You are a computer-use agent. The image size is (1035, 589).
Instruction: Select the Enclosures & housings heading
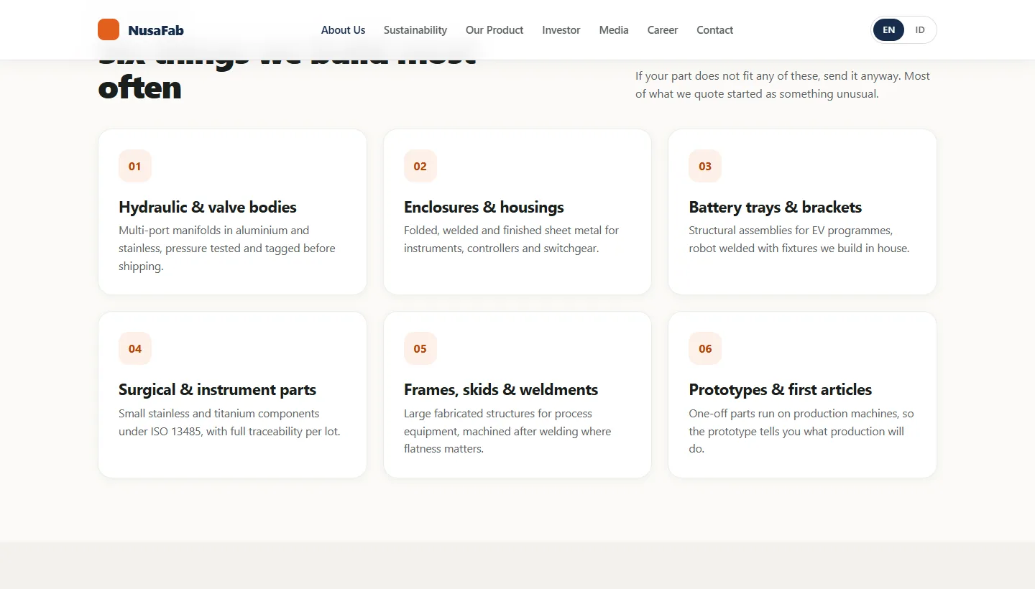coord(484,207)
